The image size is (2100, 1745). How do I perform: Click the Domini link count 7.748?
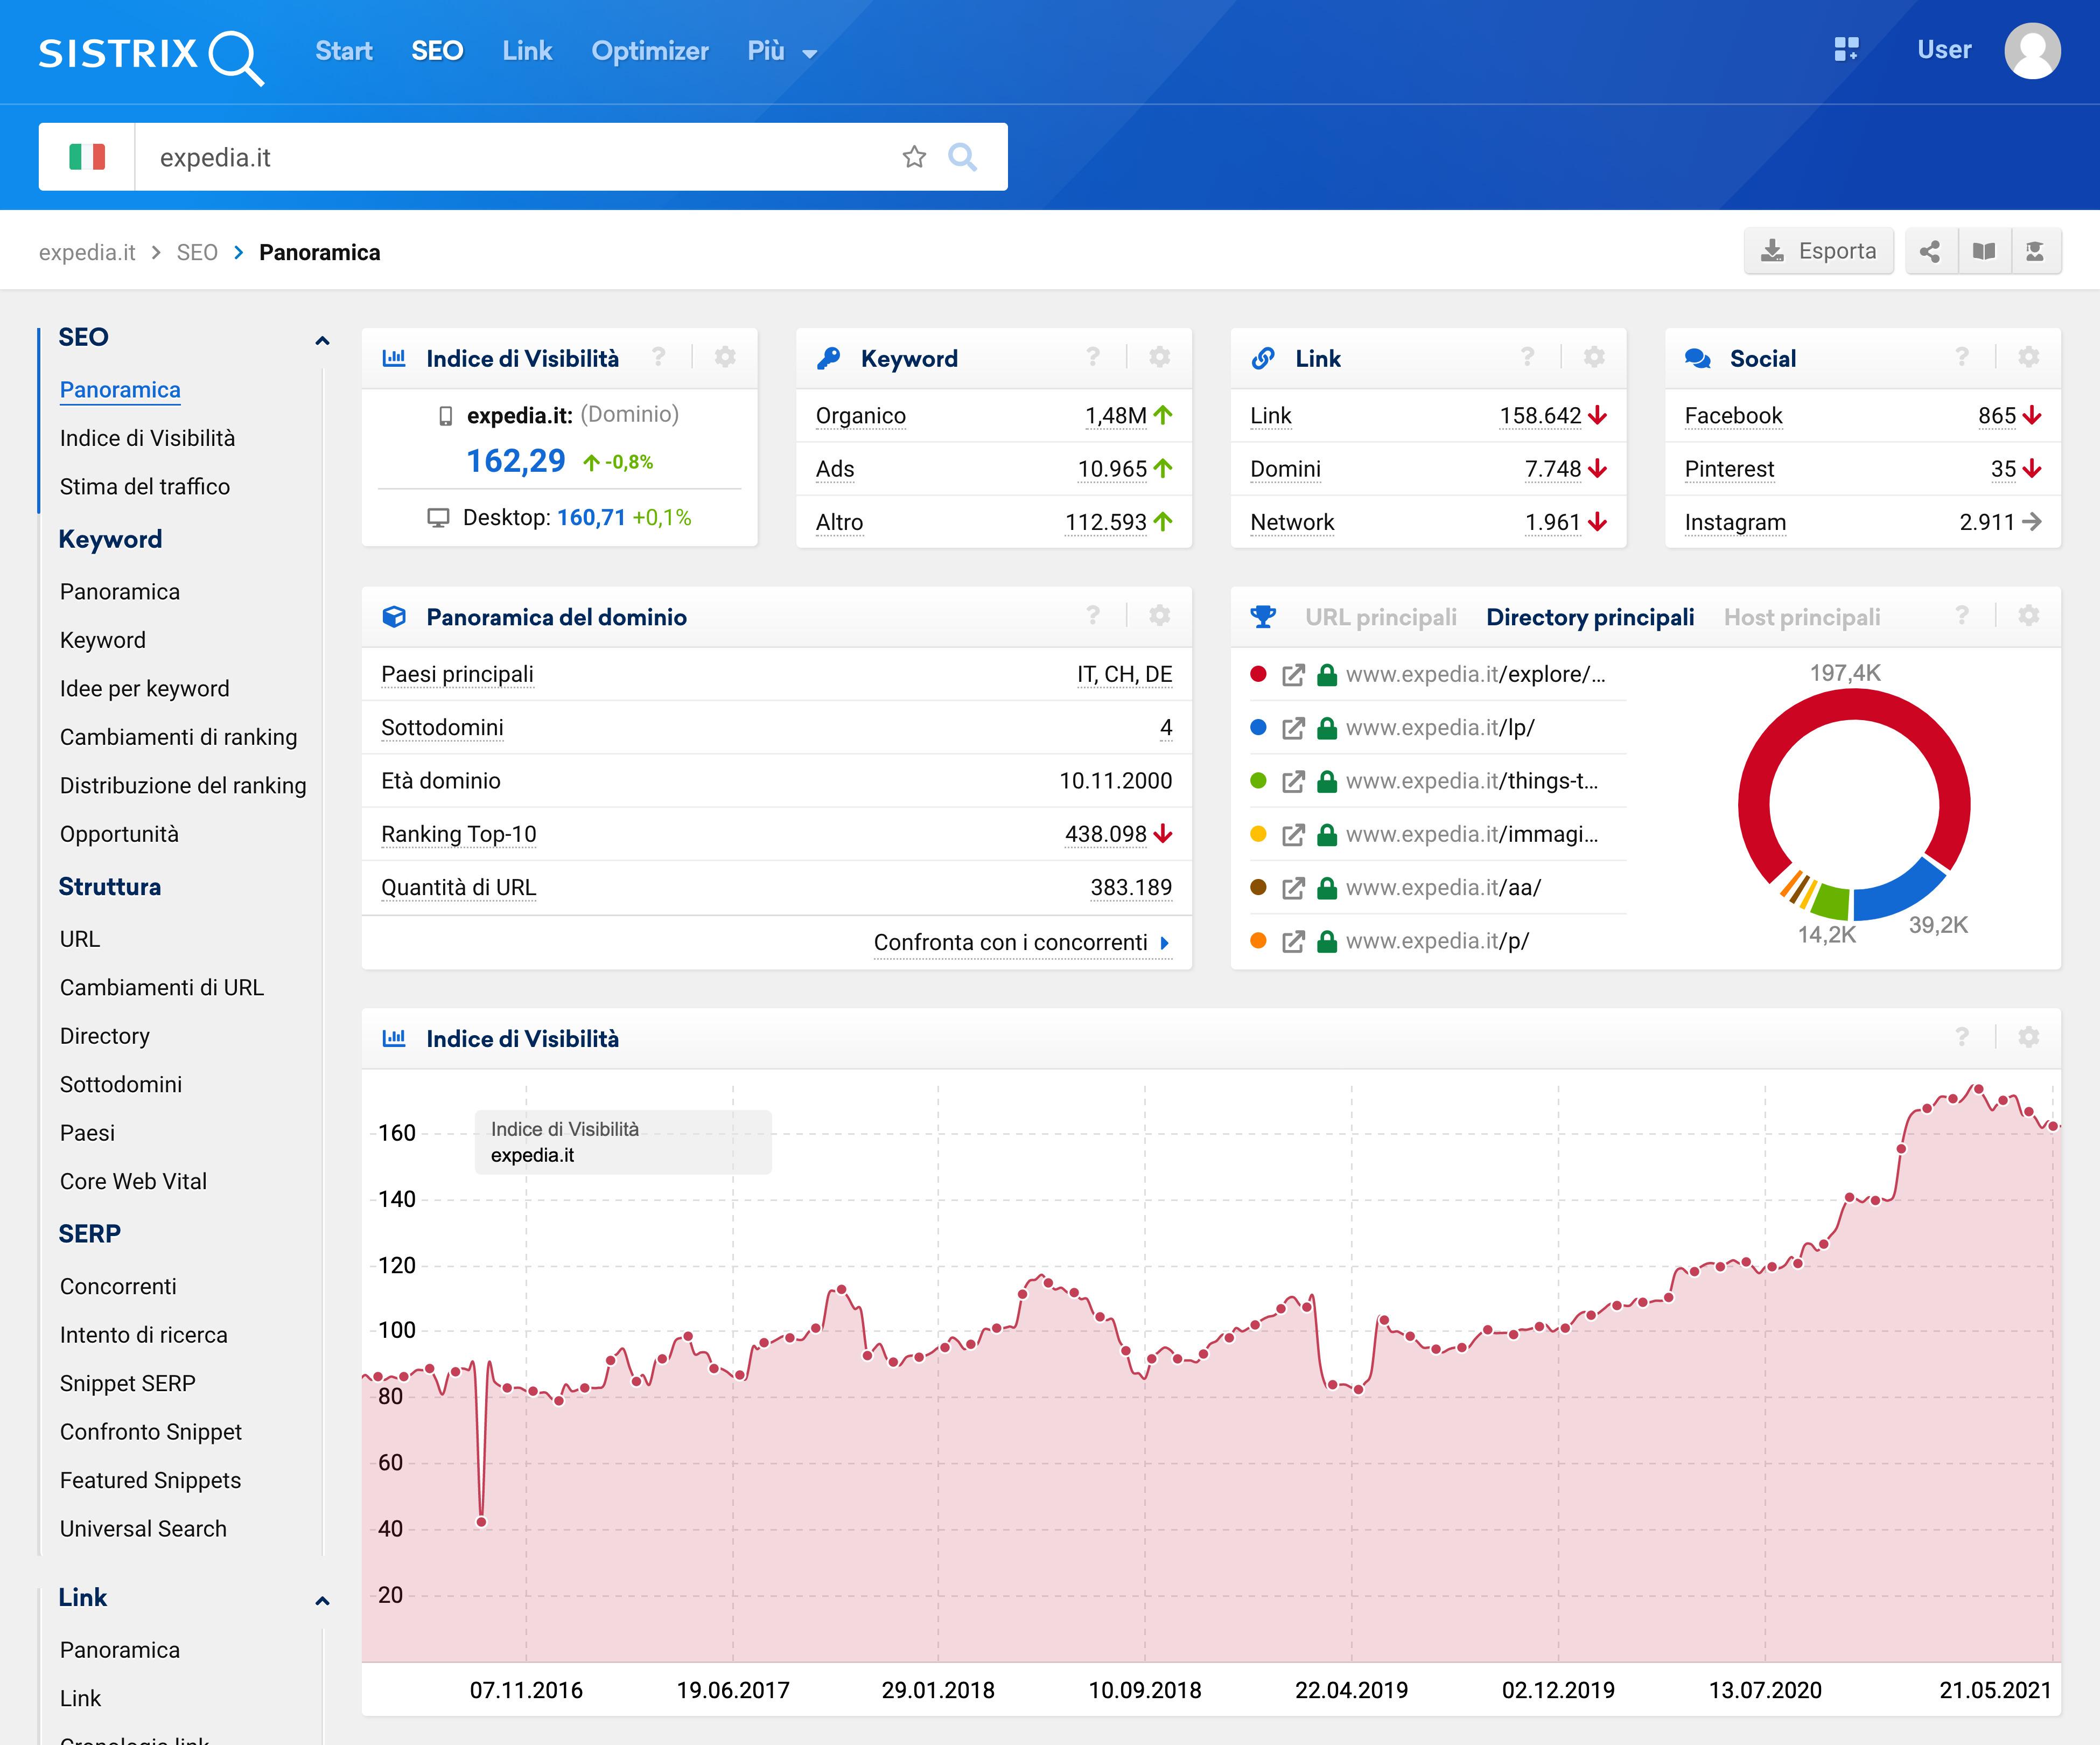click(x=1552, y=468)
